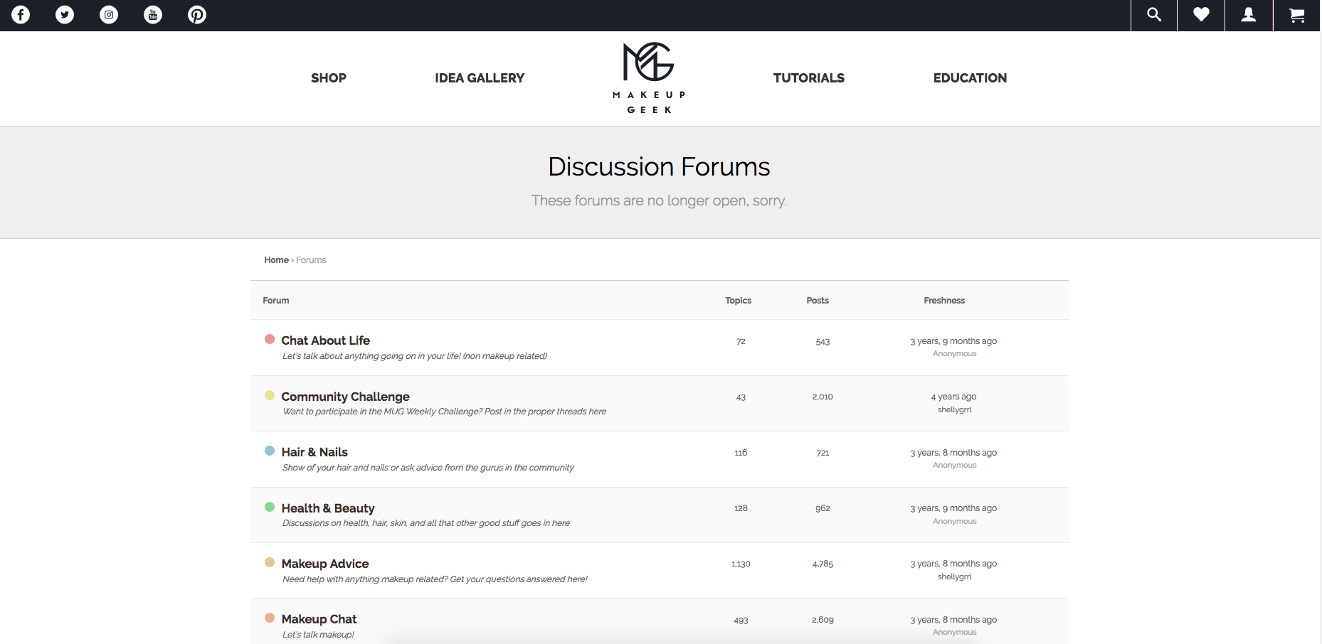The image size is (1322, 644).
Task: Click the 4,785 posts count
Action: pyautogui.click(x=823, y=564)
